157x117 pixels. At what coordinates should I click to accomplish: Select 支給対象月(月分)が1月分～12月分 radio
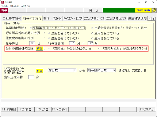pos(92,28)
